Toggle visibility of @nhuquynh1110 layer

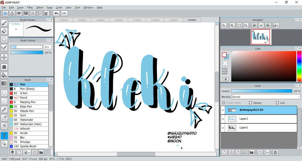click(223, 110)
